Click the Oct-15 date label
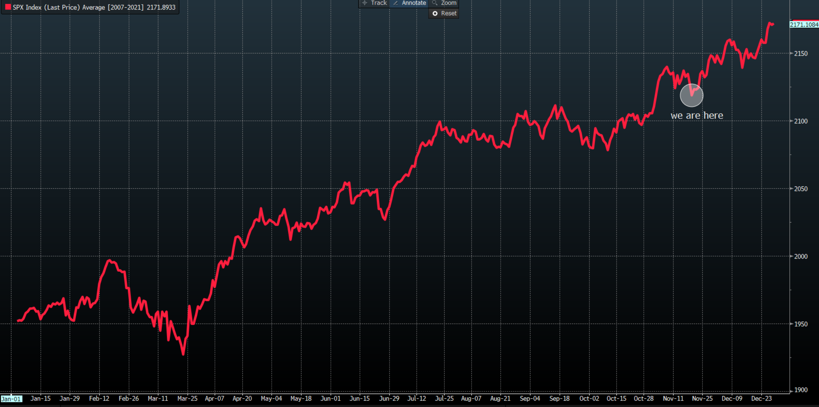Image resolution: width=819 pixels, height=407 pixels. click(x=616, y=398)
